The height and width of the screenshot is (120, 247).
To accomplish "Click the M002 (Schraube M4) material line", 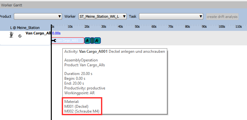I will click(82, 111).
